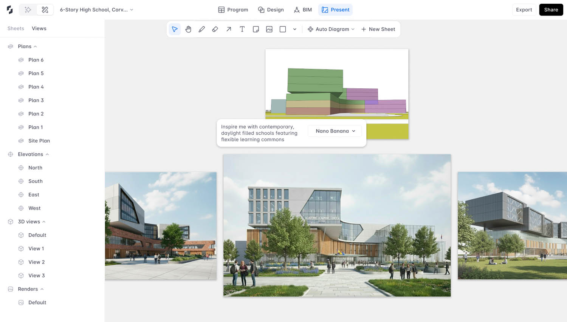Click the Share button

point(551,10)
